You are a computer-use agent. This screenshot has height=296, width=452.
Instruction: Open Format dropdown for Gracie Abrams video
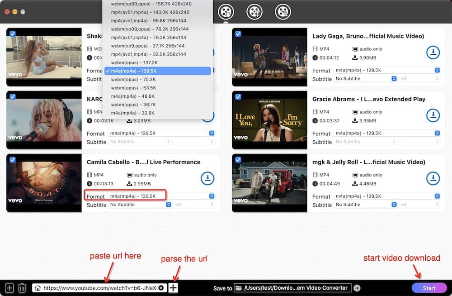coord(386,133)
